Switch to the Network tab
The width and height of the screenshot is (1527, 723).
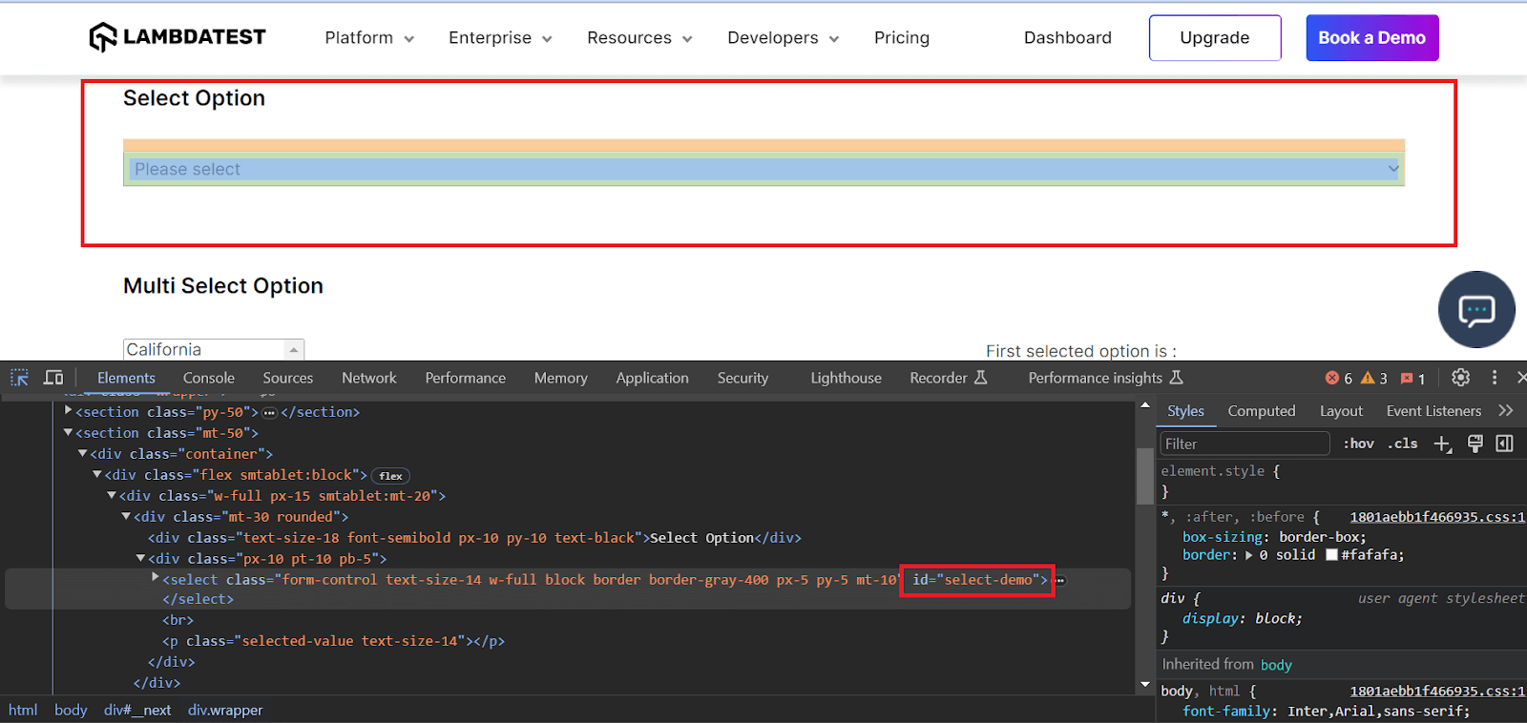369,378
